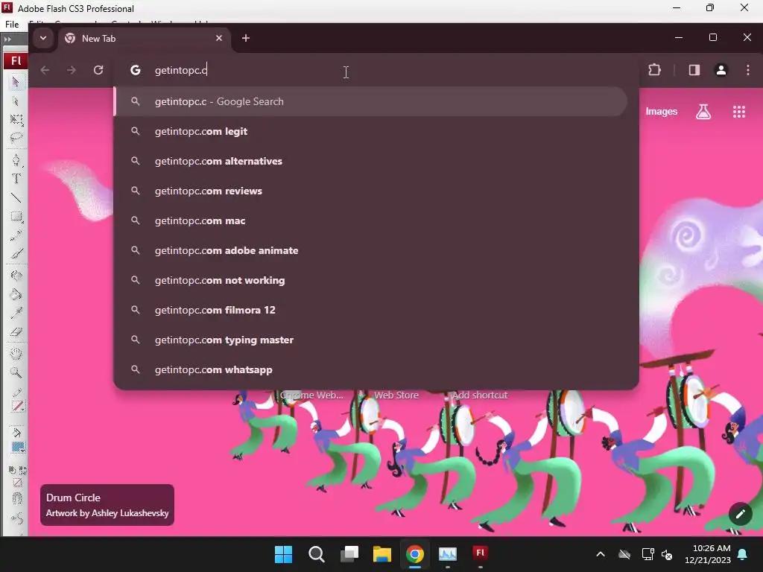Click the Chrome forward arrow
This screenshot has height=572, width=763.
(72, 70)
